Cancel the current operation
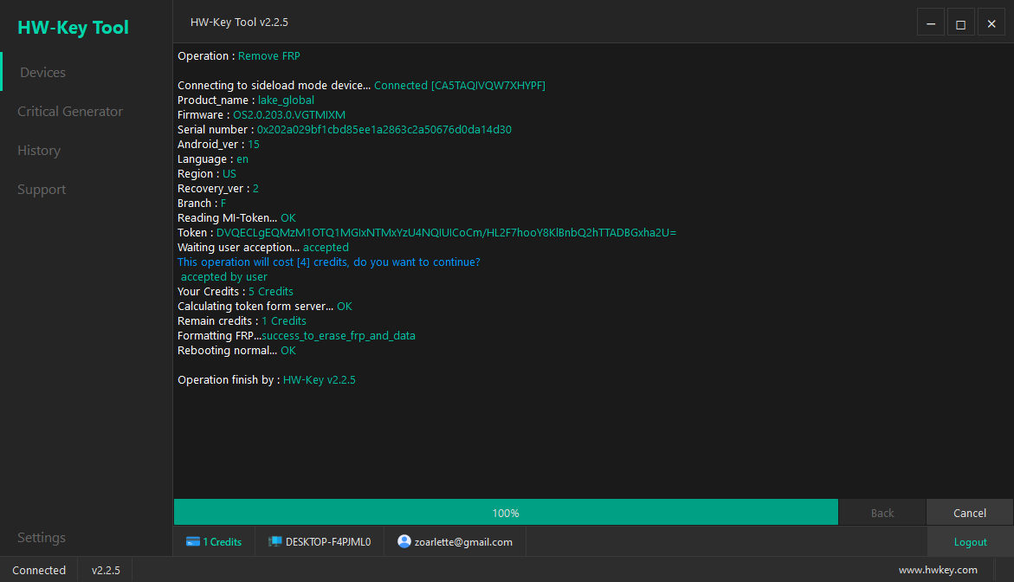Viewport: 1014px width, 582px height. click(969, 512)
